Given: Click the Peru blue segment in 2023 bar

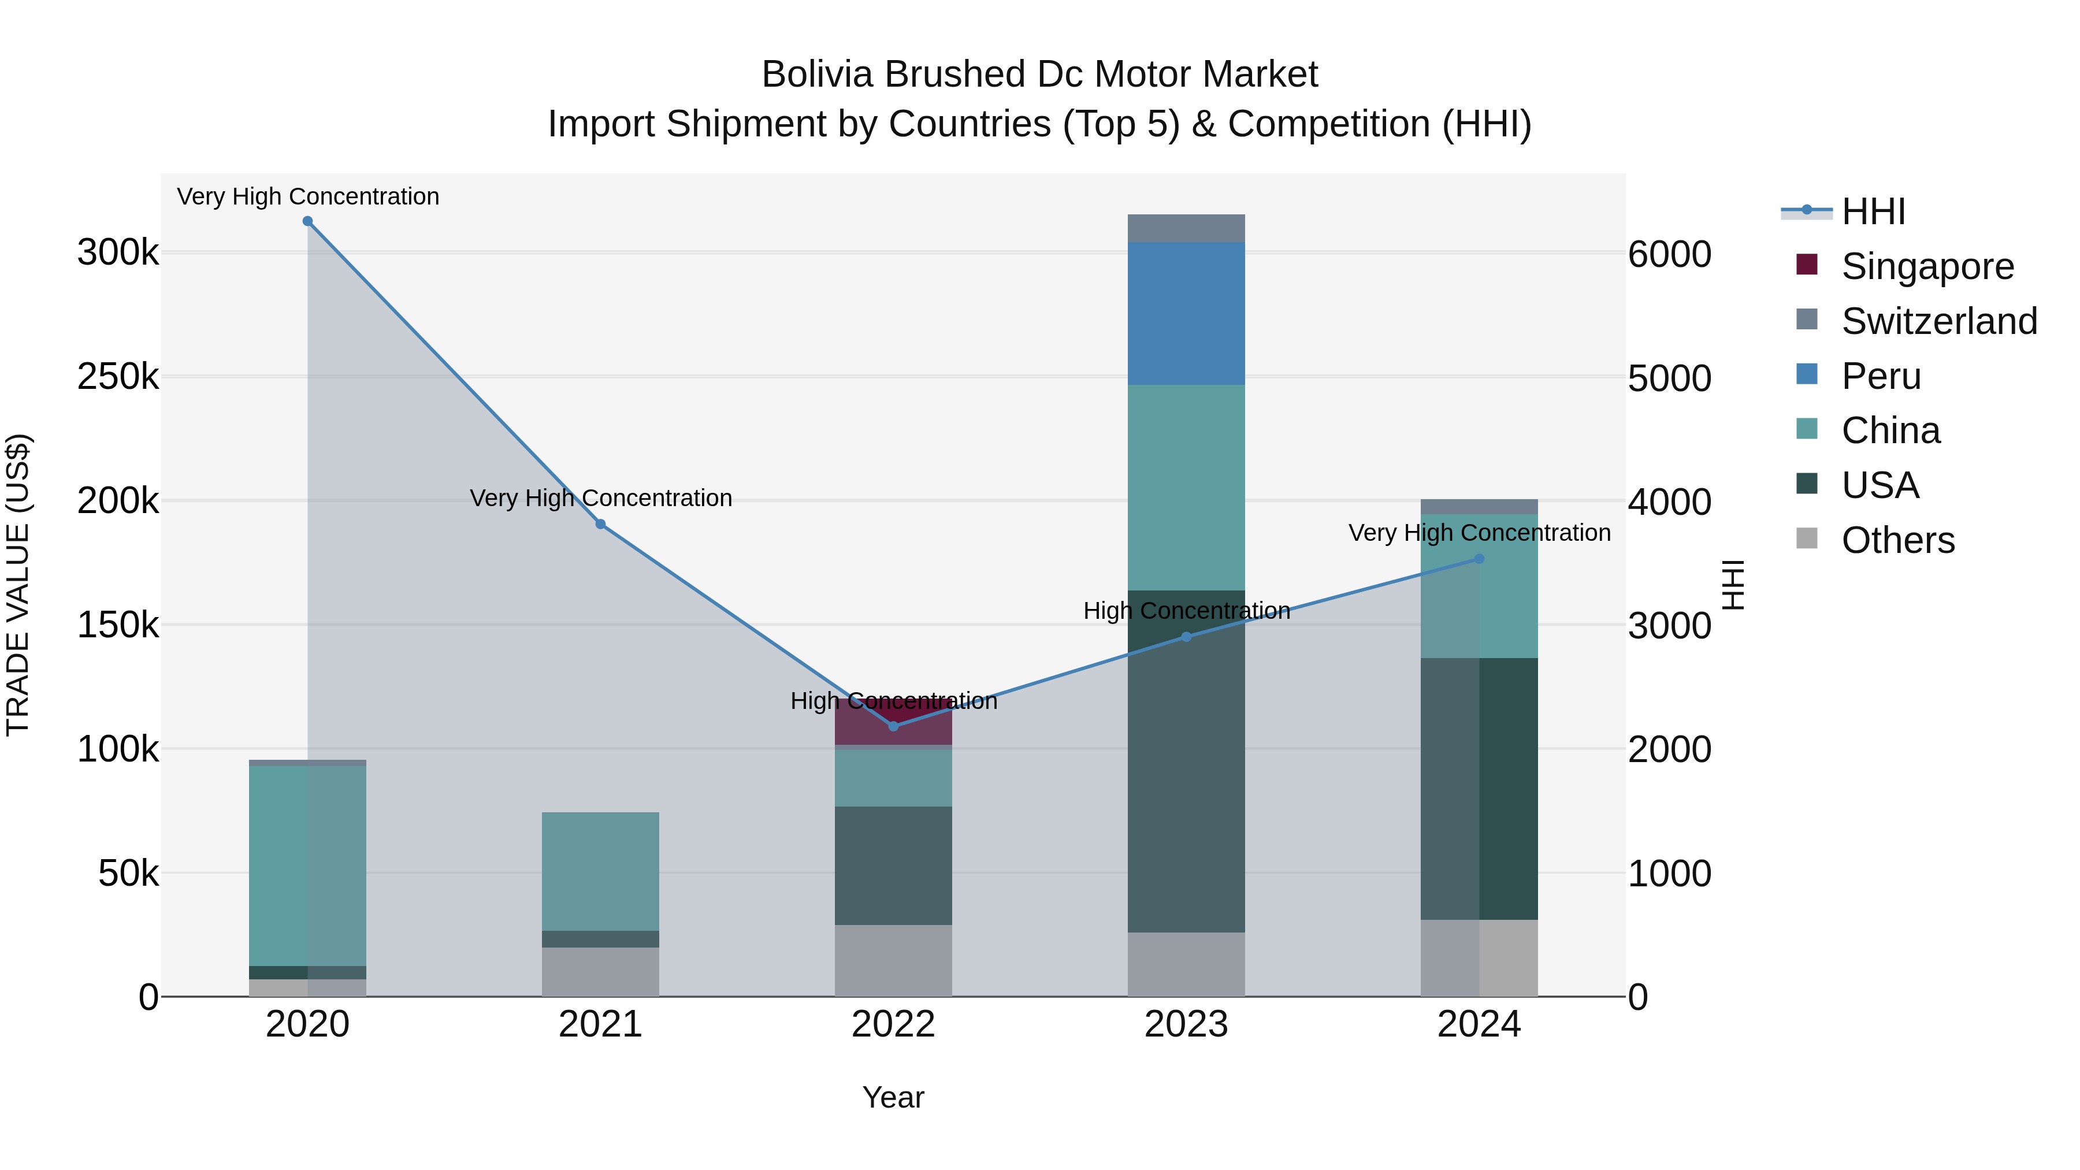Looking at the screenshot, I should [x=1186, y=313].
